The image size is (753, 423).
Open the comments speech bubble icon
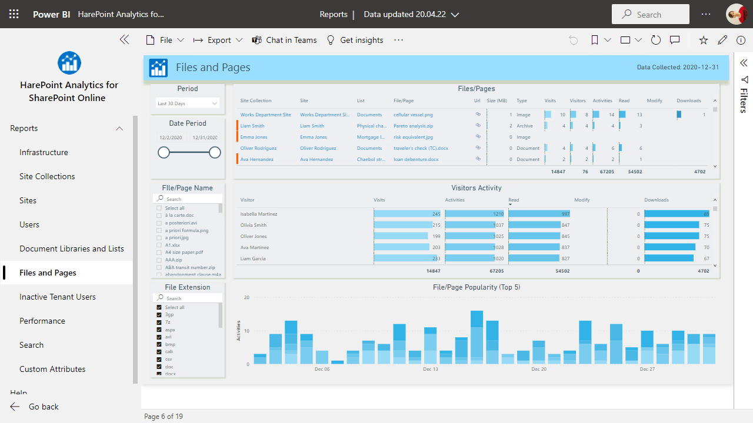pos(675,40)
